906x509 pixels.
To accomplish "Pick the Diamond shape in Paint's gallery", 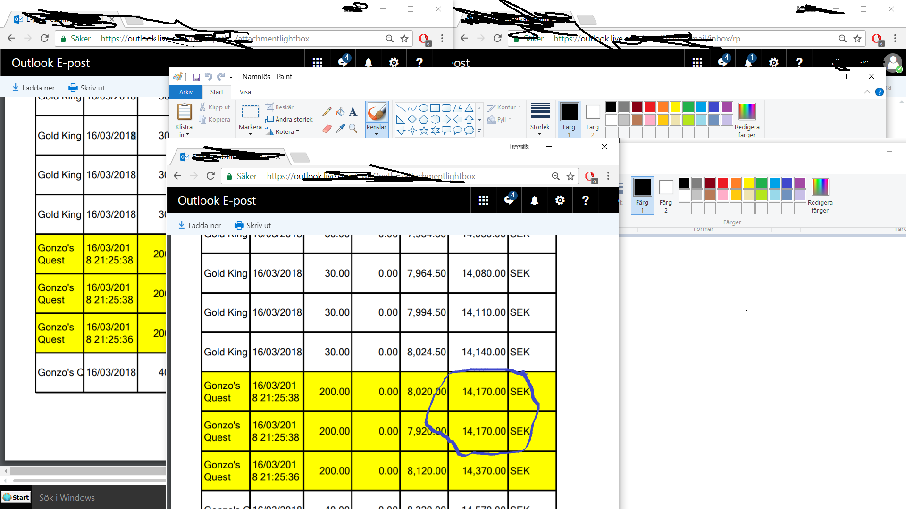I will tap(412, 119).
